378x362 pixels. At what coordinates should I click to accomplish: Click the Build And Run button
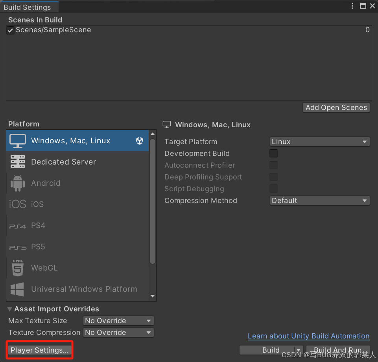[338, 350]
